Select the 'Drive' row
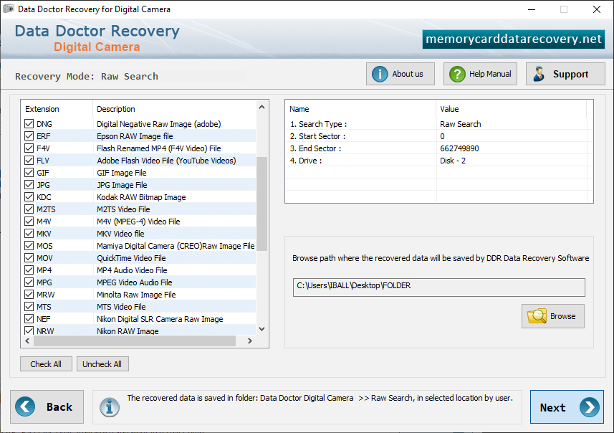This screenshot has height=433, width=614. 438,161
